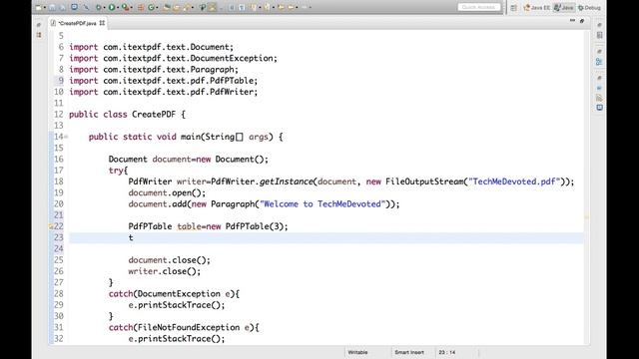Screen dimensions: 639x359
Task: Restore the left minimized view stack
Action: [39, 25]
